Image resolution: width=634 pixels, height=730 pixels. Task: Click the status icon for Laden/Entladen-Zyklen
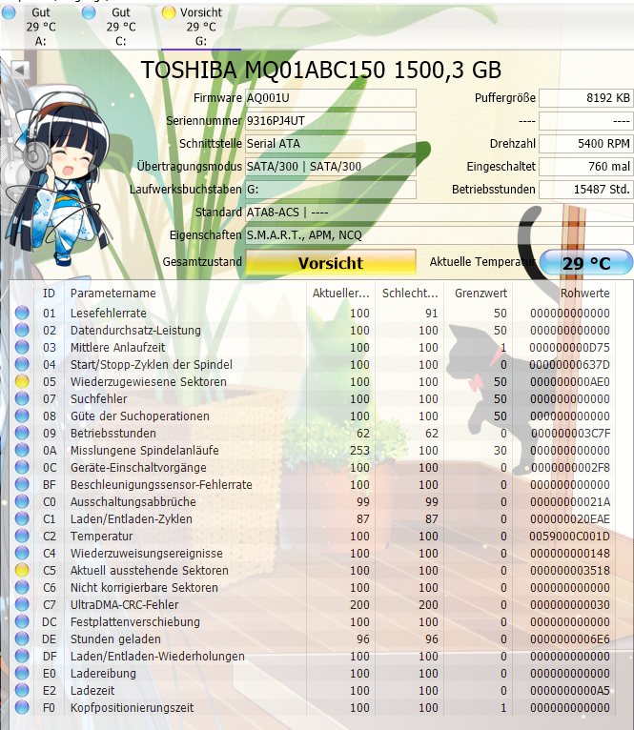click(x=22, y=518)
